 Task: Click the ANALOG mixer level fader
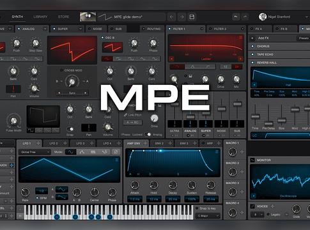click(x=190, y=117)
